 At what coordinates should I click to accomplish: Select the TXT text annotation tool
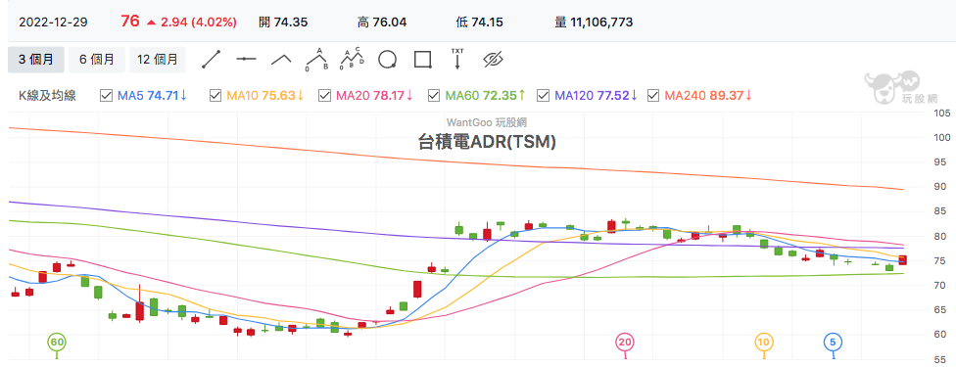457,59
